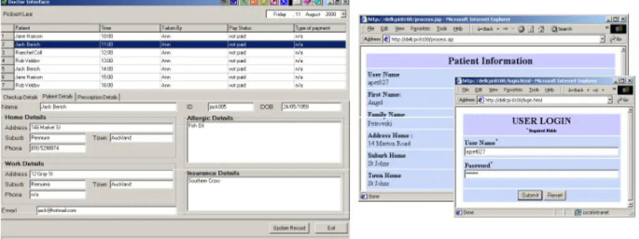Select row 3 patient Raechel Coll
Image resolution: width=639 pixels, height=239 pixels.
tap(174, 52)
